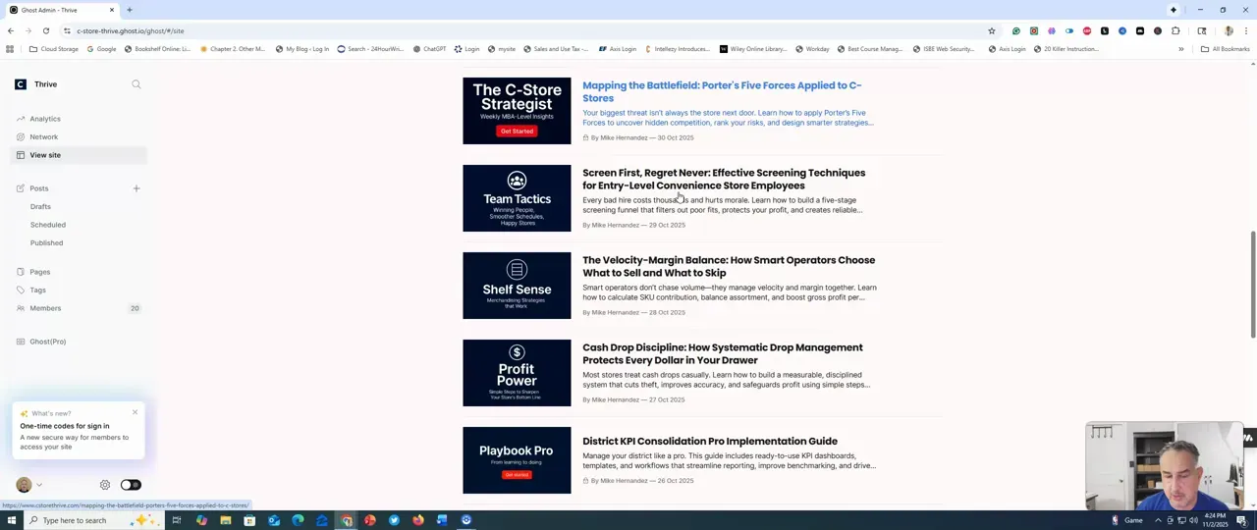The width and height of the screenshot is (1257, 530).
Task: Reload the page with the refresh icon
Action: [x=46, y=31]
